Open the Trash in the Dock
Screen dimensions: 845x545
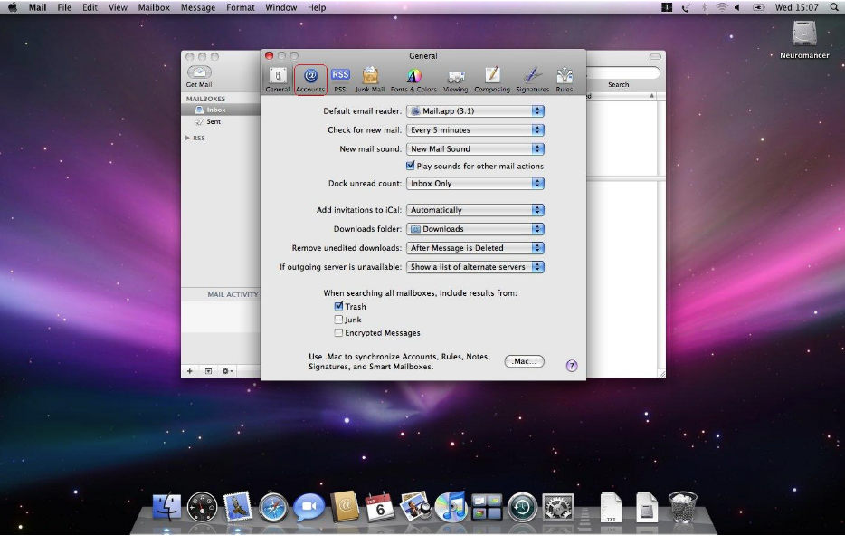coord(682,506)
